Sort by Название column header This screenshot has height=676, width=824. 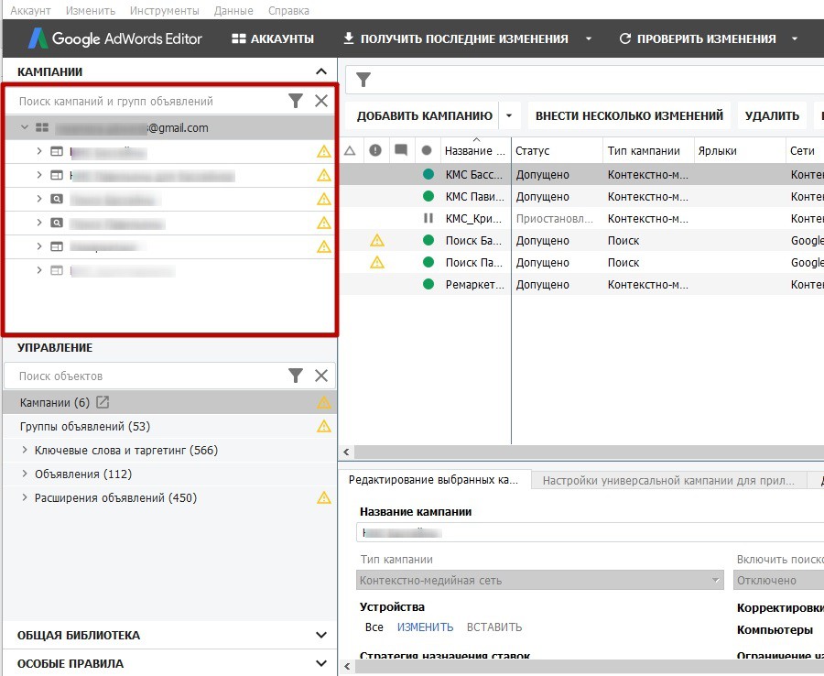pos(474,151)
